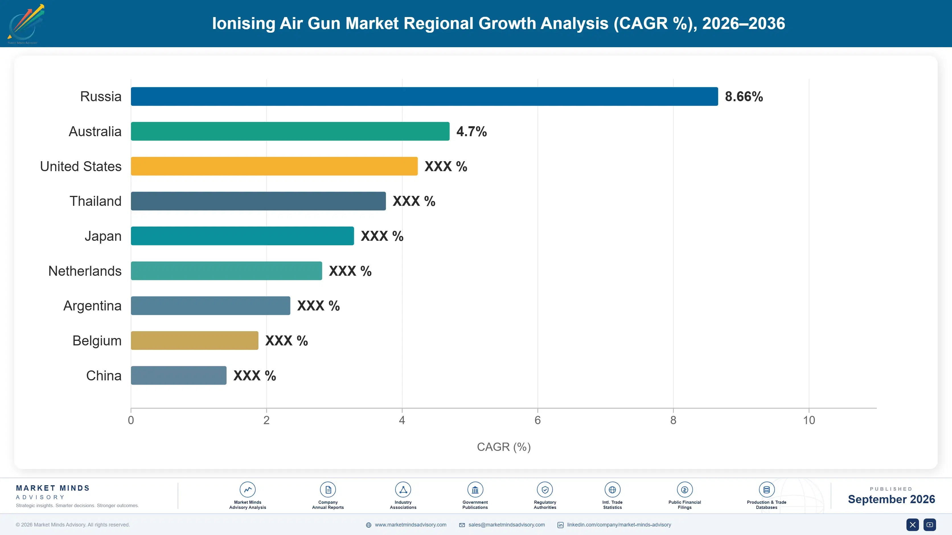
Task: Click the MARKET MINDS ADVISORY footer brand name
Action: (53, 492)
